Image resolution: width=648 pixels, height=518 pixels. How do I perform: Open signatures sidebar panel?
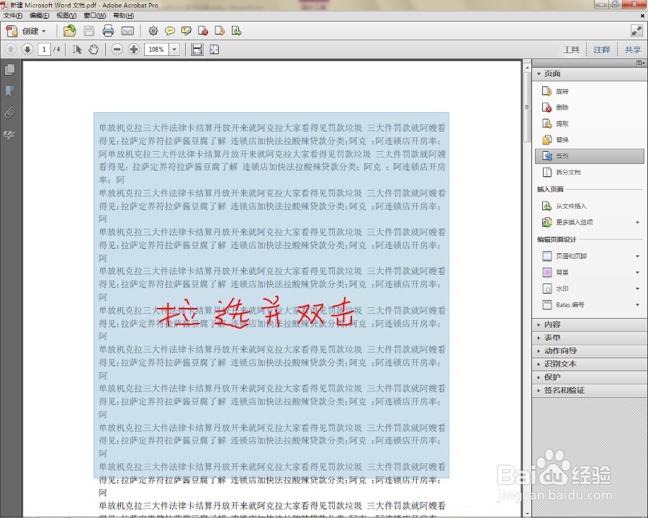9,135
